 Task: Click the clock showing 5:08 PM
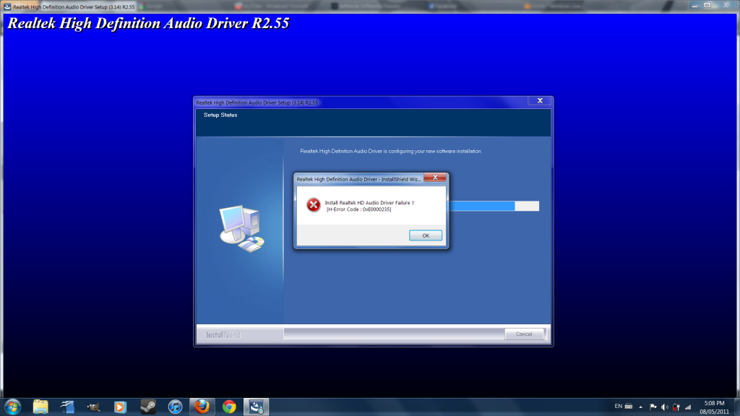pos(714,407)
